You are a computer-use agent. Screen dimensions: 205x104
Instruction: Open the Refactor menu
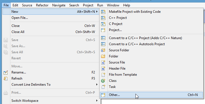tap(42, 5)
